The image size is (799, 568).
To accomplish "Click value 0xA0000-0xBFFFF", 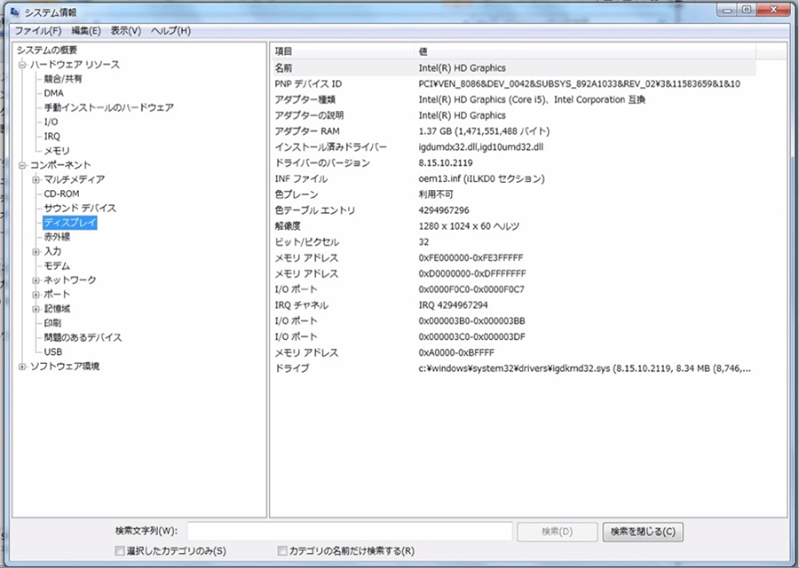I will (x=456, y=352).
